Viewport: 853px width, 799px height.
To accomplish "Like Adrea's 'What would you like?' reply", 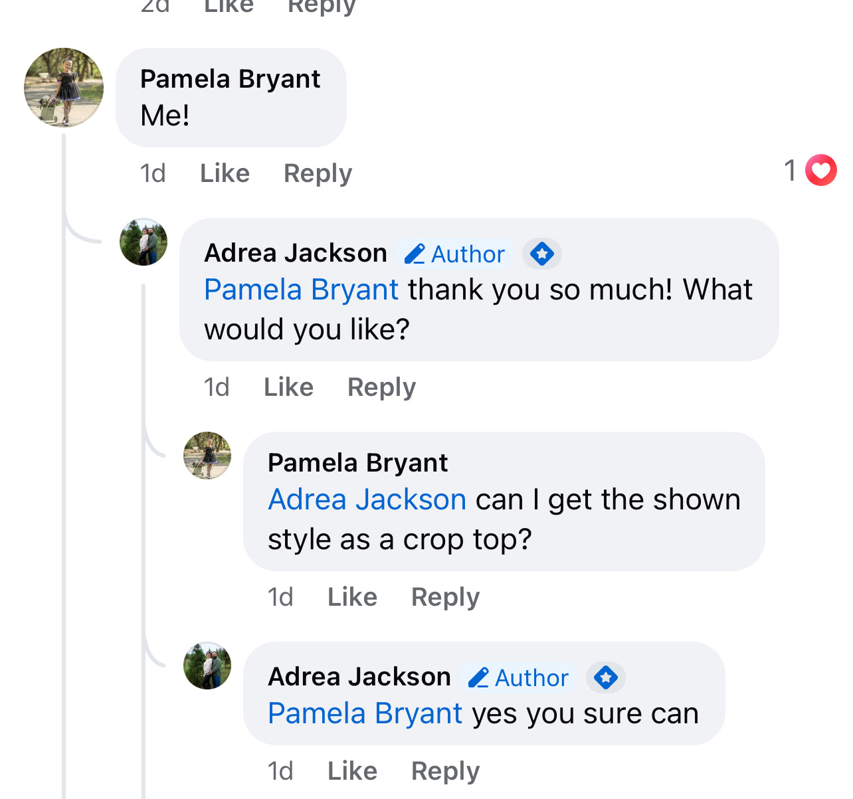I will (x=288, y=387).
